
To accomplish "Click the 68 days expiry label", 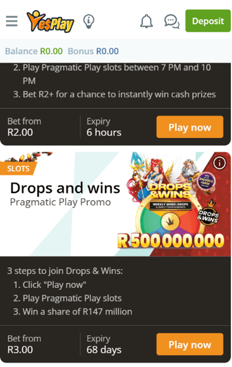I will click(104, 344).
